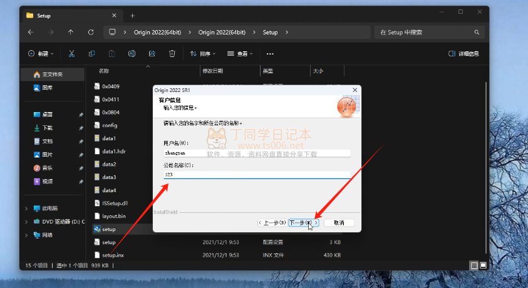Open the 排序 (Sort) dropdown
Image resolution: width=528 pixels, height=288 pixels.
[x=204, y=54]
